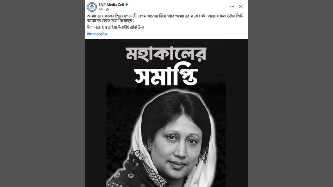Click the gray backdrop right of post
This screenshot has width=333, height=187.
tap(290, 93)
